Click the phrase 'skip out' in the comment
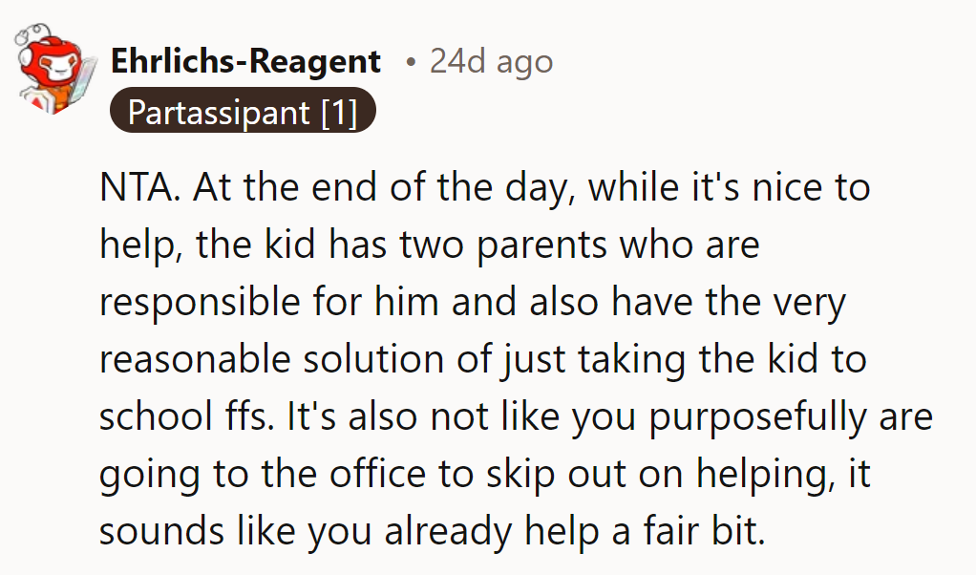976x575 pixels. 555,476
